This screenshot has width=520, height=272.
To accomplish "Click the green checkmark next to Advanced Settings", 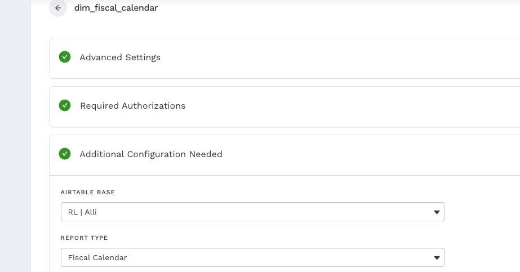I will [x=65, y=57].
